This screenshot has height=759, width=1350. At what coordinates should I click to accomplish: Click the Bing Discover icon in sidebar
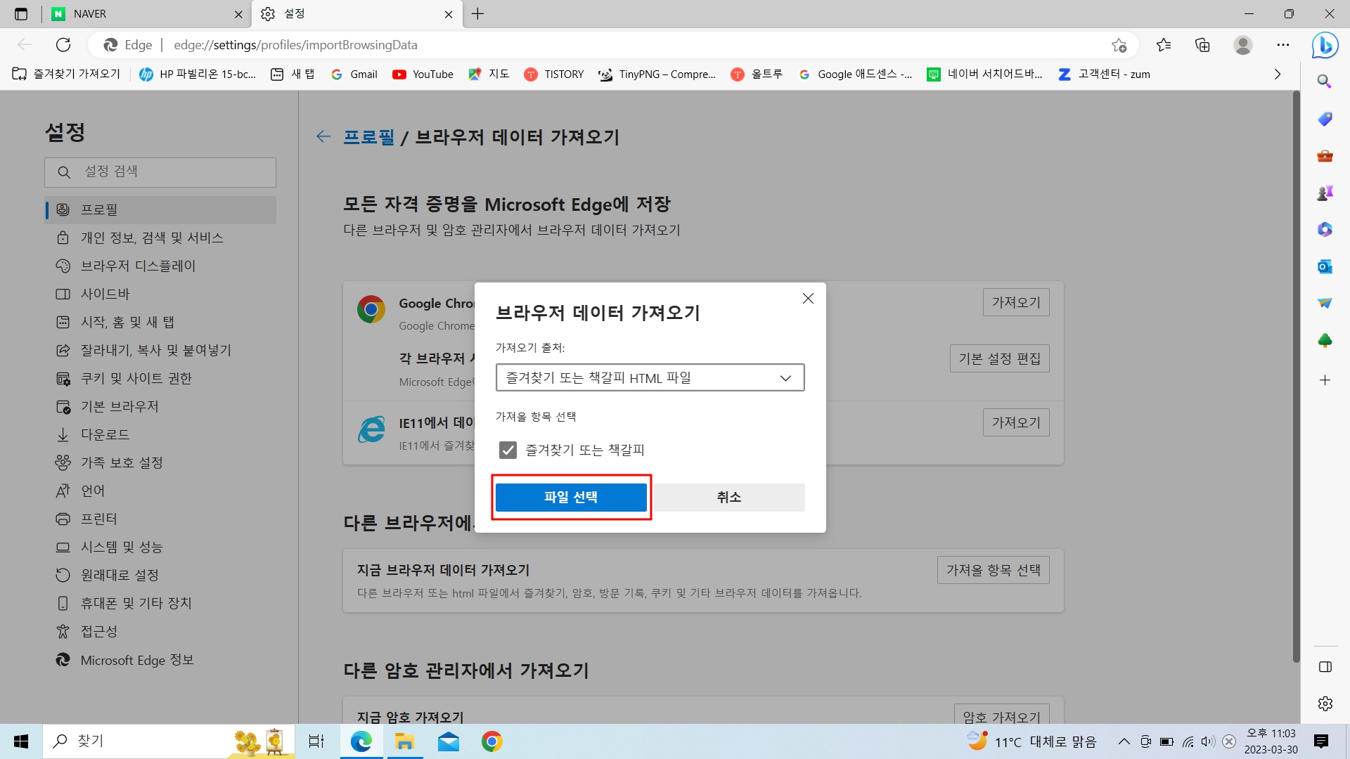click(x=1325, y=46)
